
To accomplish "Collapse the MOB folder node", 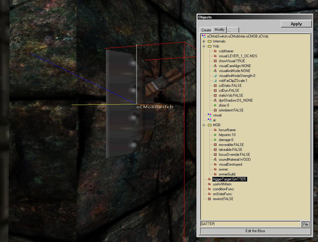I will coord(204,125).
